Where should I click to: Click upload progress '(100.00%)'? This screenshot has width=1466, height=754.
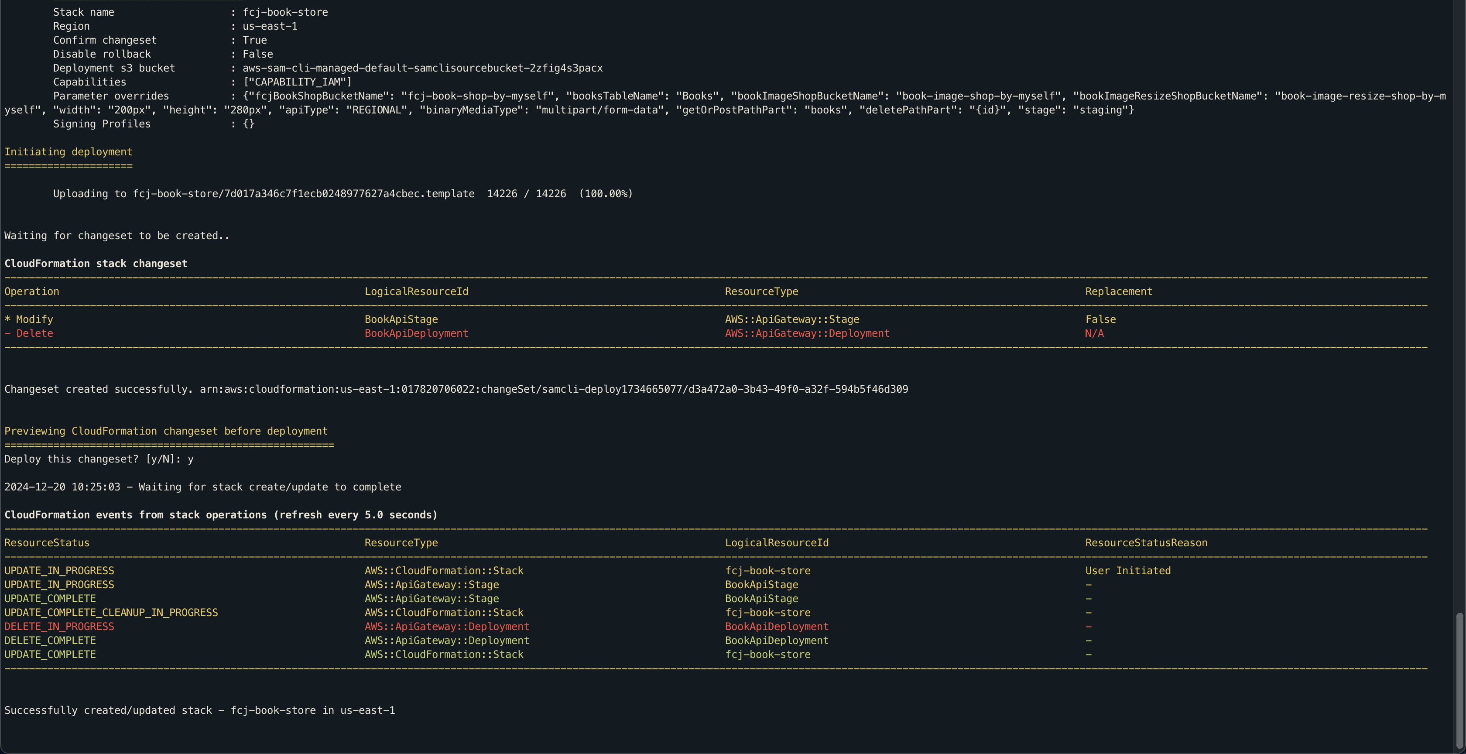pyautogui.click(x=606, y=193)
